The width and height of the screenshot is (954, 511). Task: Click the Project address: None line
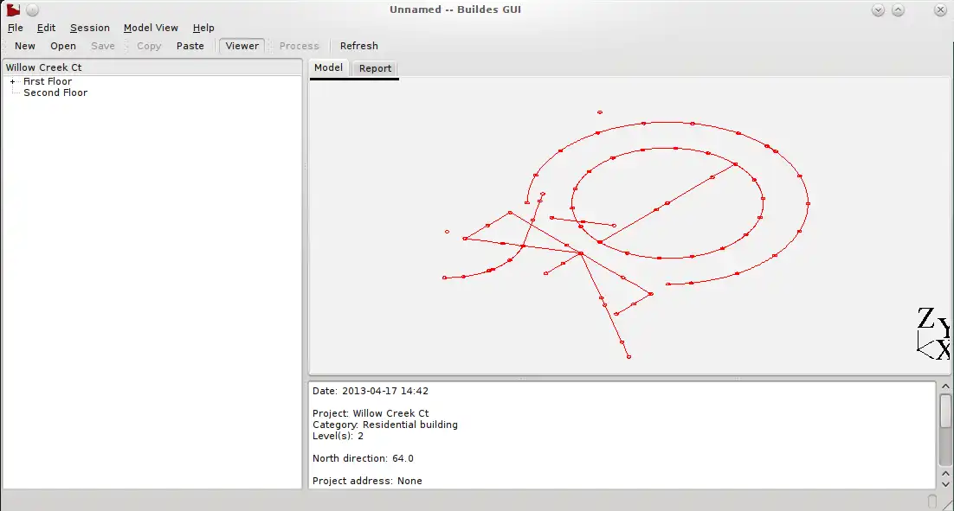coord(367,482)
